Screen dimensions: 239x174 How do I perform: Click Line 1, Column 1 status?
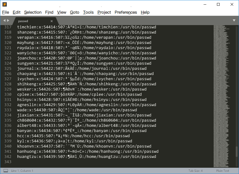(x=22, y=171)
